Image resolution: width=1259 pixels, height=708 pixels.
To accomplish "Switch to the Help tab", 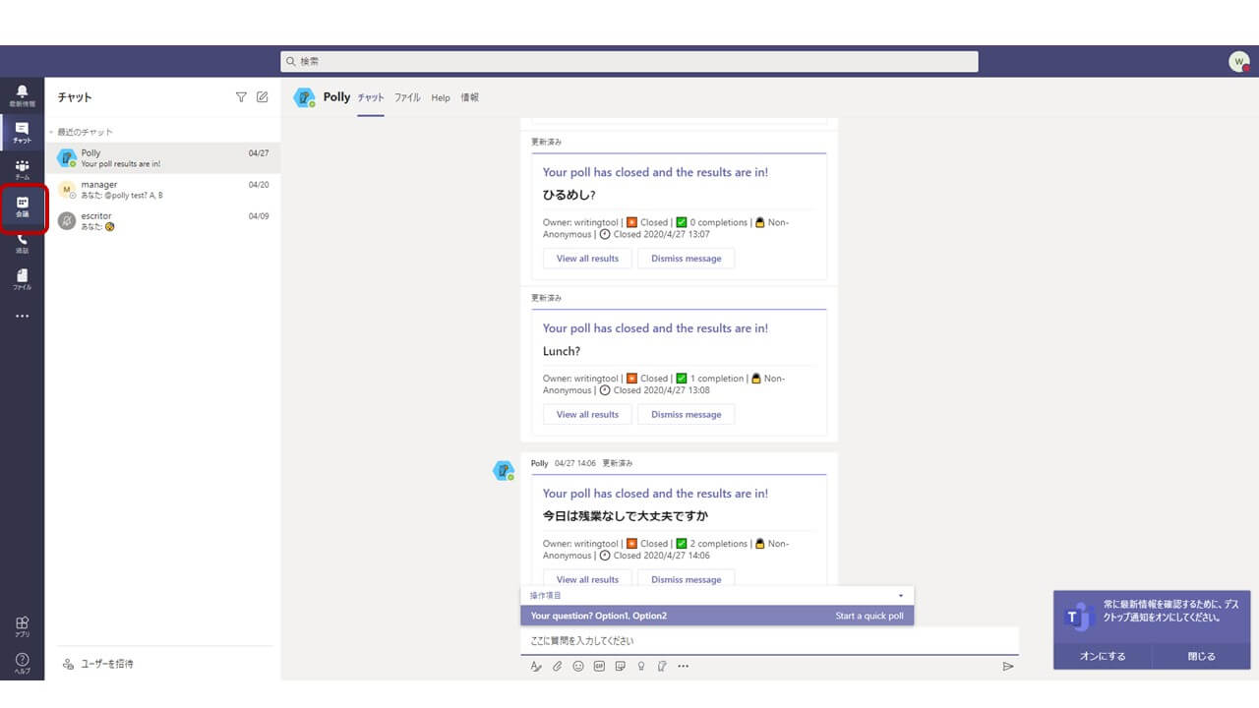I will 441,98.
